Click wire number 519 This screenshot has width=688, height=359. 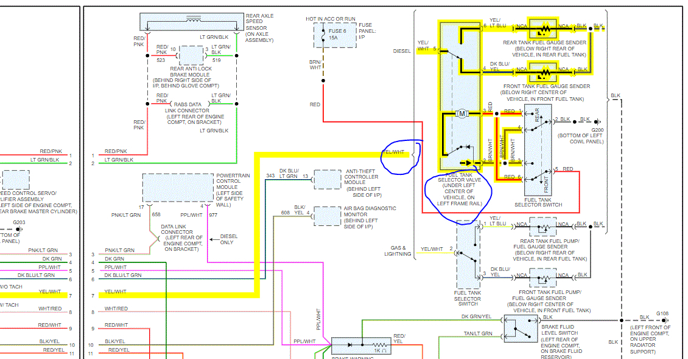(216, 60)
